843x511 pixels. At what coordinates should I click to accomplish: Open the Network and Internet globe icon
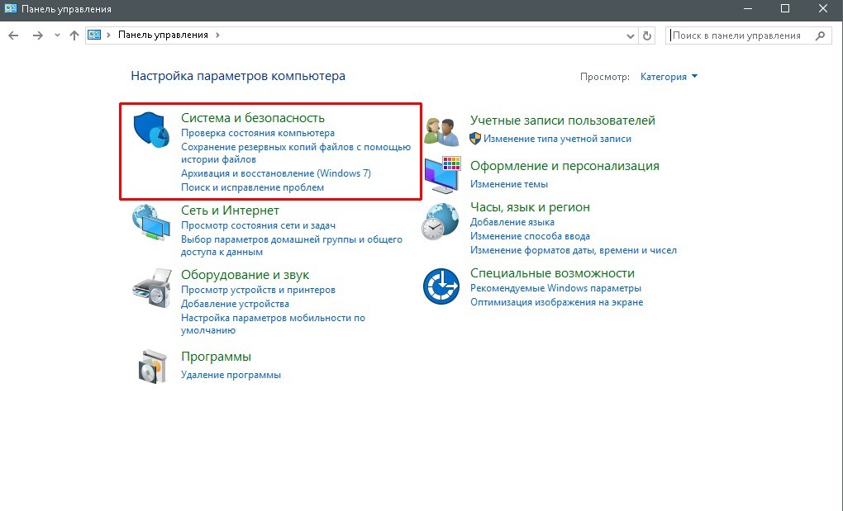click(151, 222)
